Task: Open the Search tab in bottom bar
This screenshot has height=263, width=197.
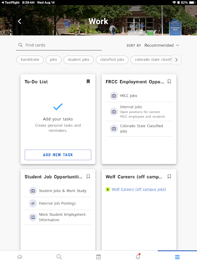Action: pos(59,257)
